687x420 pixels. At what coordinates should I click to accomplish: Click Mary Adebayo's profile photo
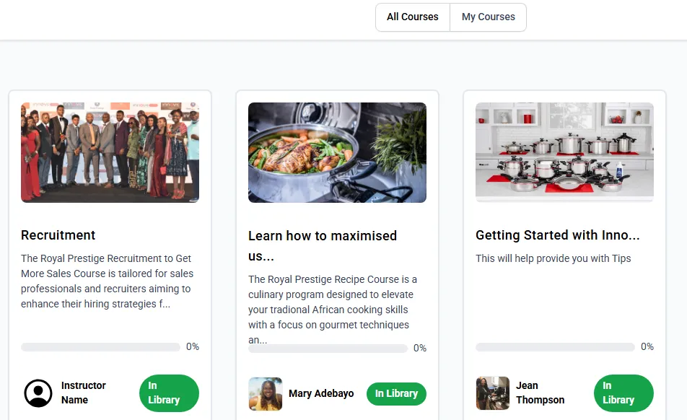tap(265, 394)
